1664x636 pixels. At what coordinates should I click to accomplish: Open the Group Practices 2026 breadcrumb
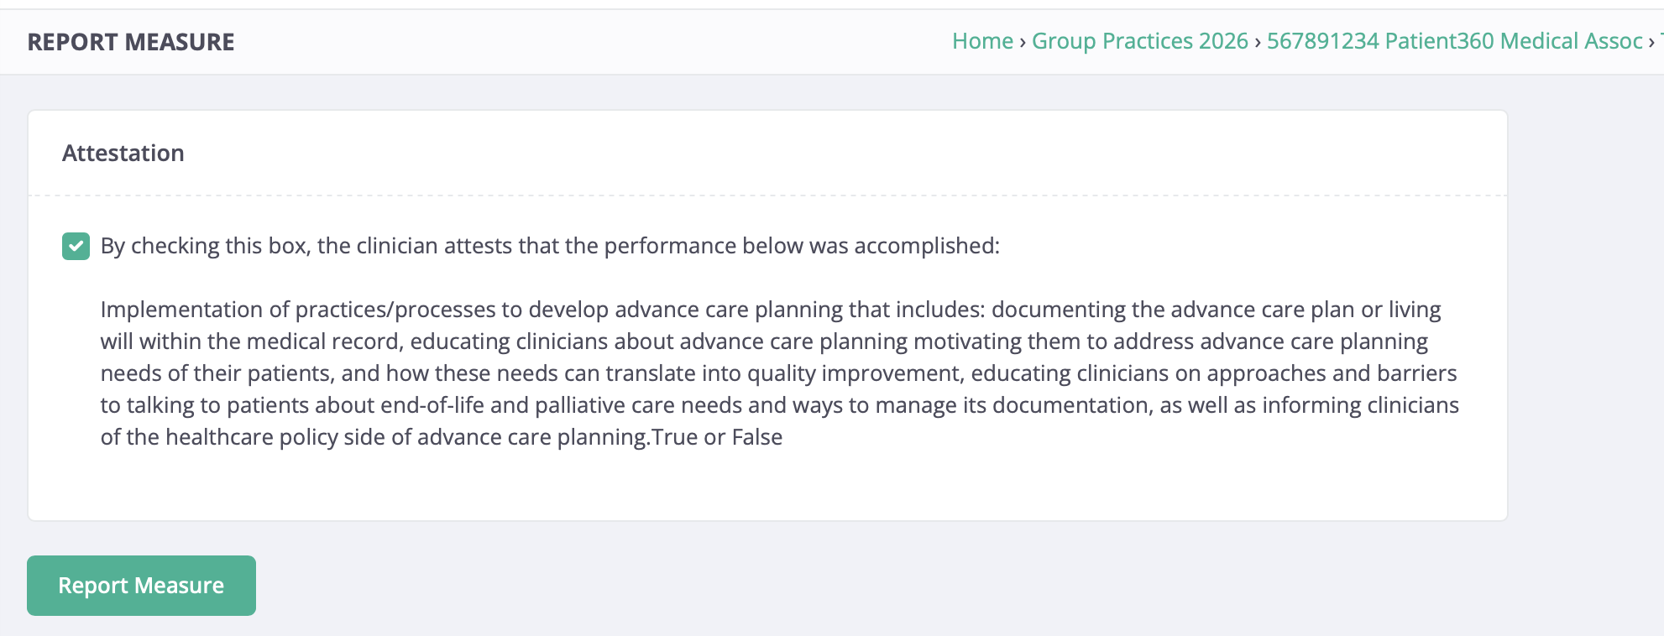pyautogui.click(x=1139, y=41)
